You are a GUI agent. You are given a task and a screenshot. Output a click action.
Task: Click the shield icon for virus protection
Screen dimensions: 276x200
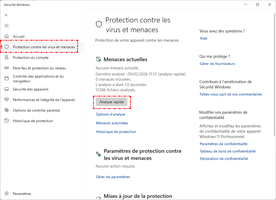[7, 47]
